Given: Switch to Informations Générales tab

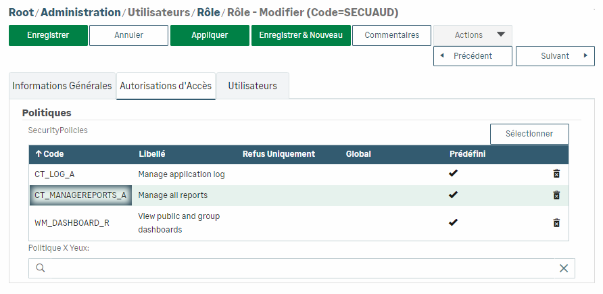Looking at the screenshot, I should [62, 87].
